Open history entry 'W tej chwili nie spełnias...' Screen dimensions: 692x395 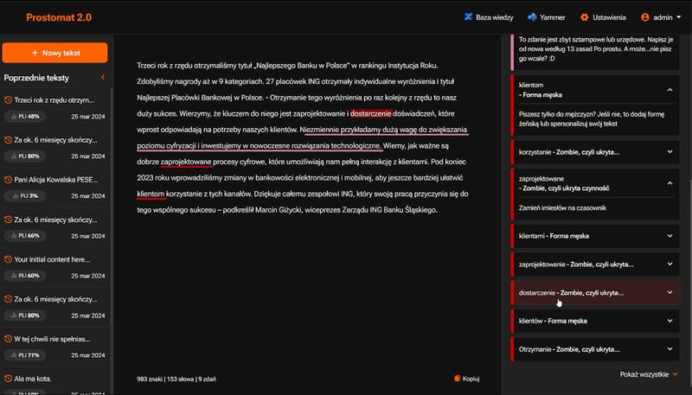coord(52,339)
